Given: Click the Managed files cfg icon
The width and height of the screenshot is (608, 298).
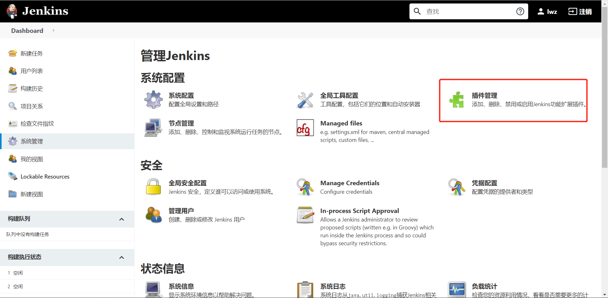Looking at the screenshot, I should tap(305, 128).
